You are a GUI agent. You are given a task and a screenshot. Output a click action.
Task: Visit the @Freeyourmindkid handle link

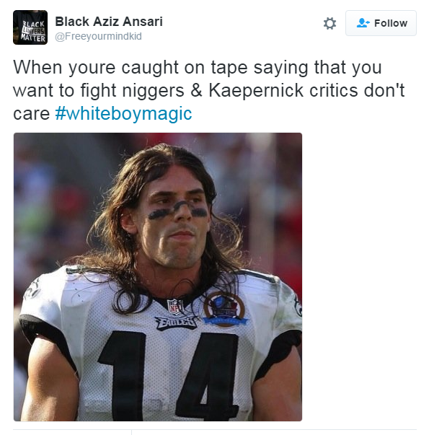(99, 36)
